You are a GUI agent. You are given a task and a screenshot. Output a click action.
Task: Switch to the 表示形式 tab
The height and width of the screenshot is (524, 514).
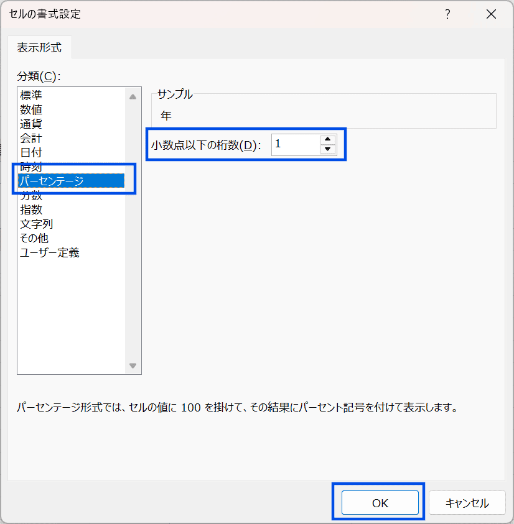point(39,47)
